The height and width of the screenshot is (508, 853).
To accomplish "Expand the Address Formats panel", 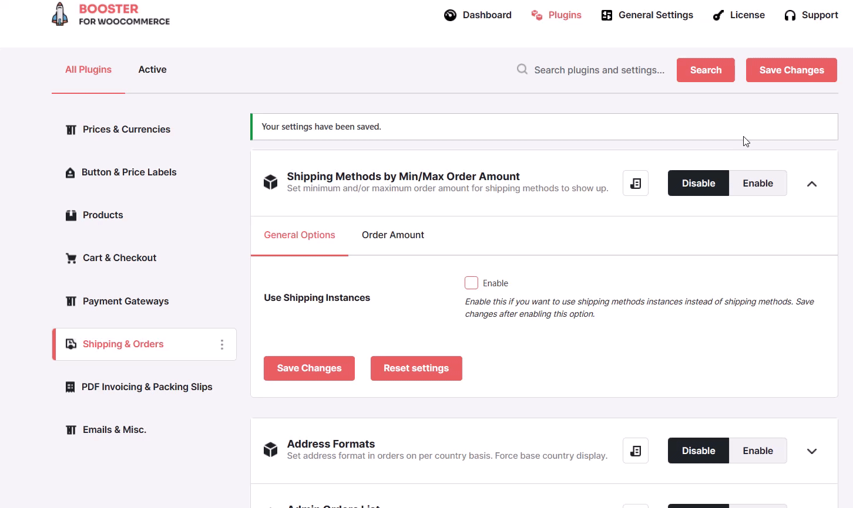I will 812,451.
